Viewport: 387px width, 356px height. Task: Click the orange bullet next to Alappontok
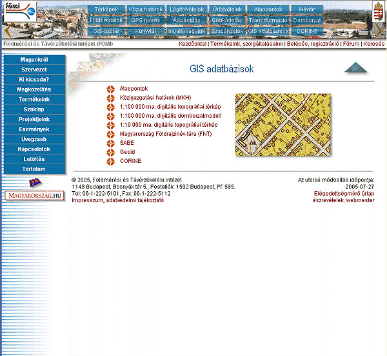tap(111, 88)
